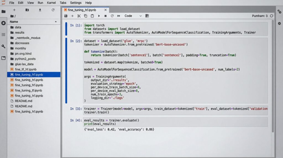The height and width of the screenshot is (158, 283).
Task: Open the File menu
Action: click(12, 3)
